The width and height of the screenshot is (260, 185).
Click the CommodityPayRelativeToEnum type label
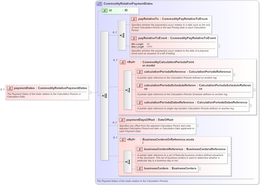[x=185, y=19]
